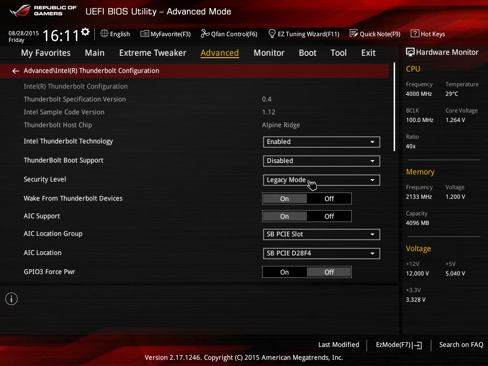Go to the My Favorites tab
488x366 pixels.
[46, 53]
